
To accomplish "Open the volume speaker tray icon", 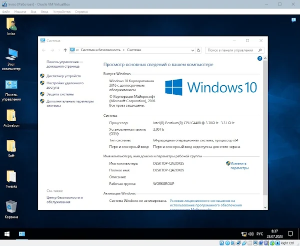I will pos(251,234).
